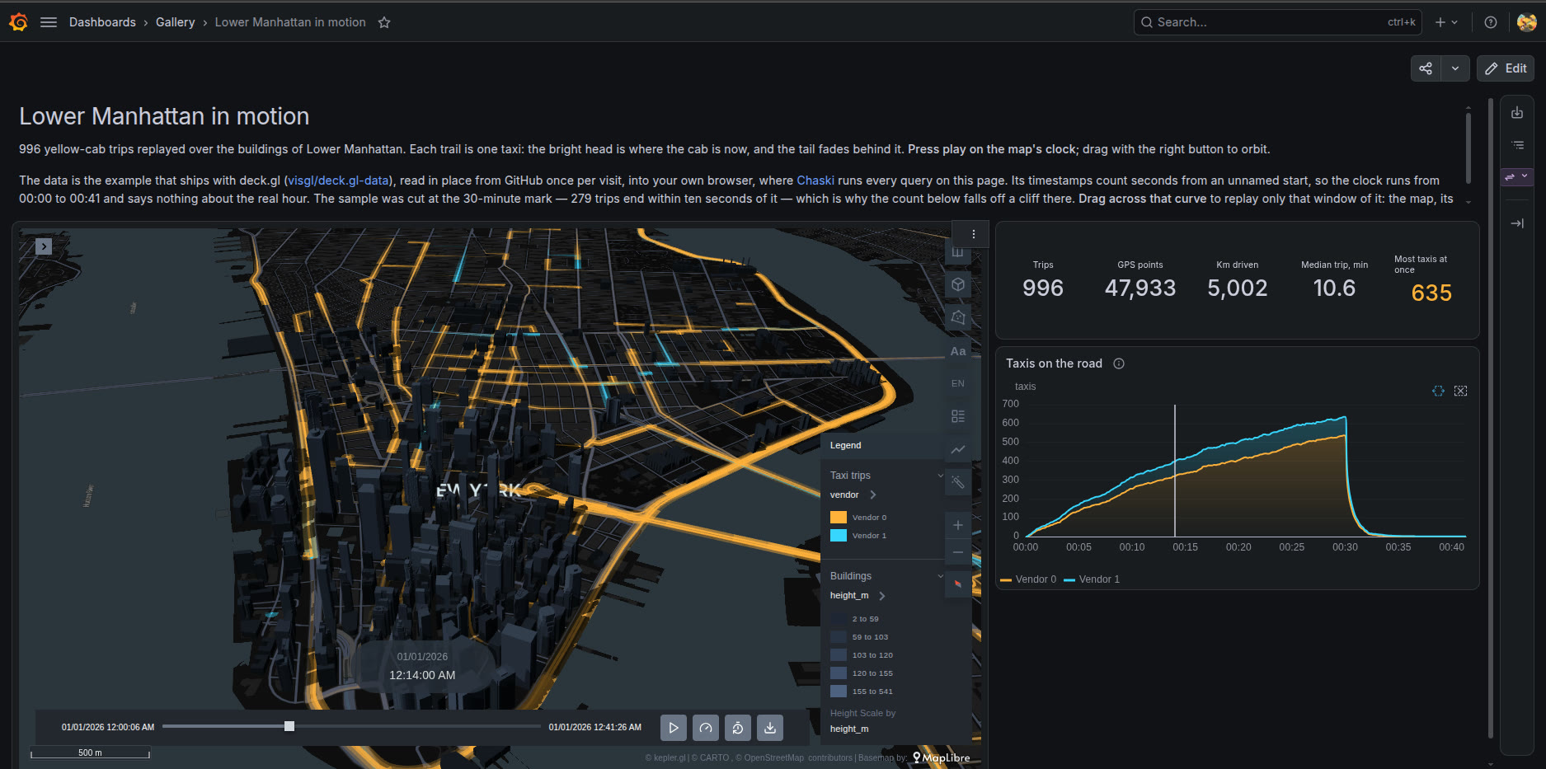Collapse the Buildings legend section
The height and width of the screenshot is (769, 1546).
pos(941,576)
